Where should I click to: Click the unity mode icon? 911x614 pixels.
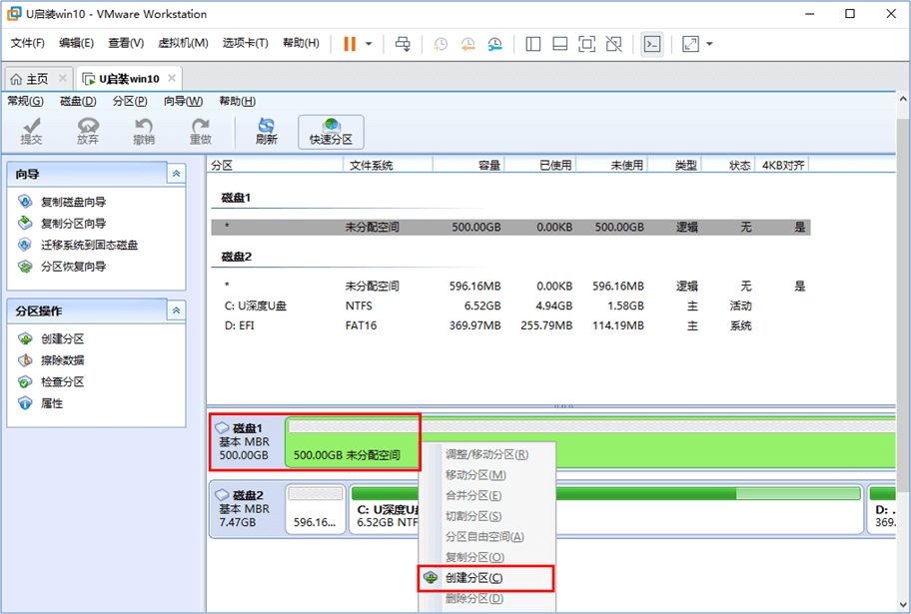pyautogui.click(x=613, y=44)
